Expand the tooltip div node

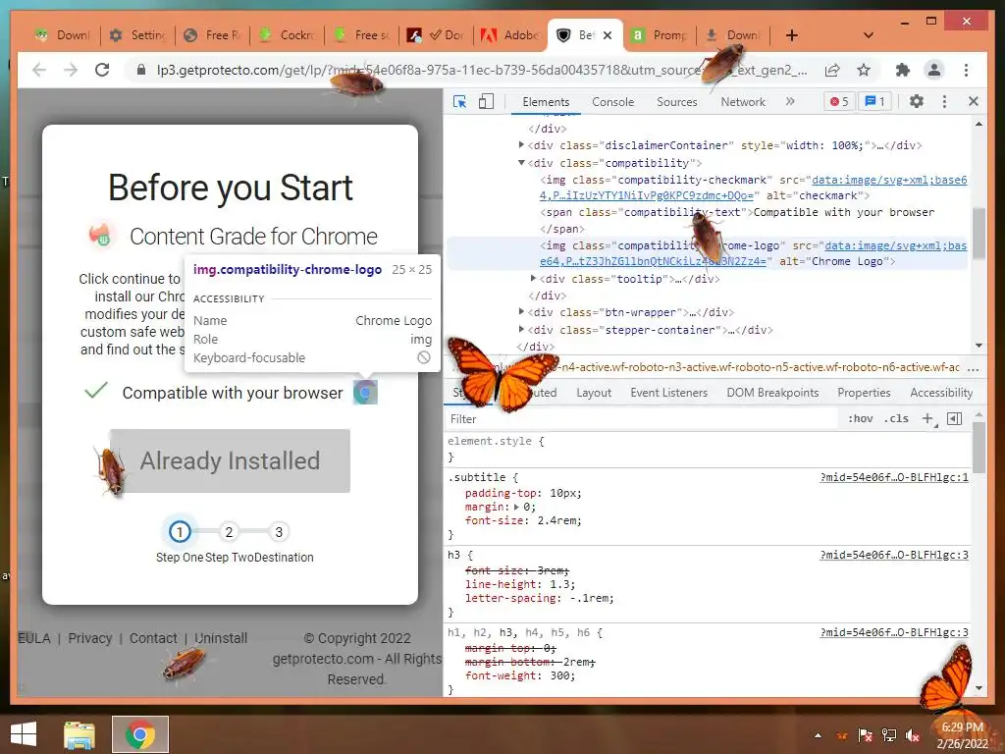point(533,278)
